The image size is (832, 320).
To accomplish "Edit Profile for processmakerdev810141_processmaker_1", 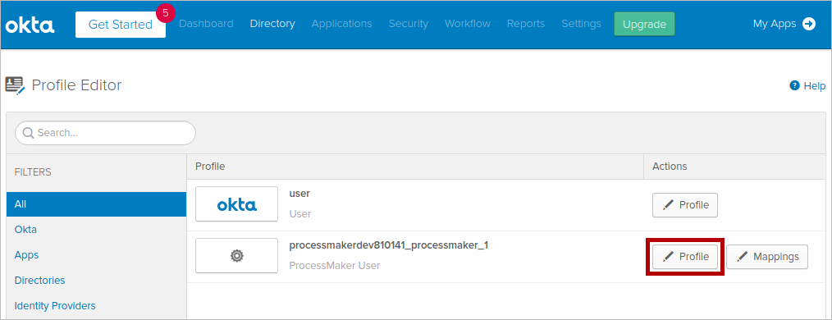I will pyautogui.click(x=685, y=257).
